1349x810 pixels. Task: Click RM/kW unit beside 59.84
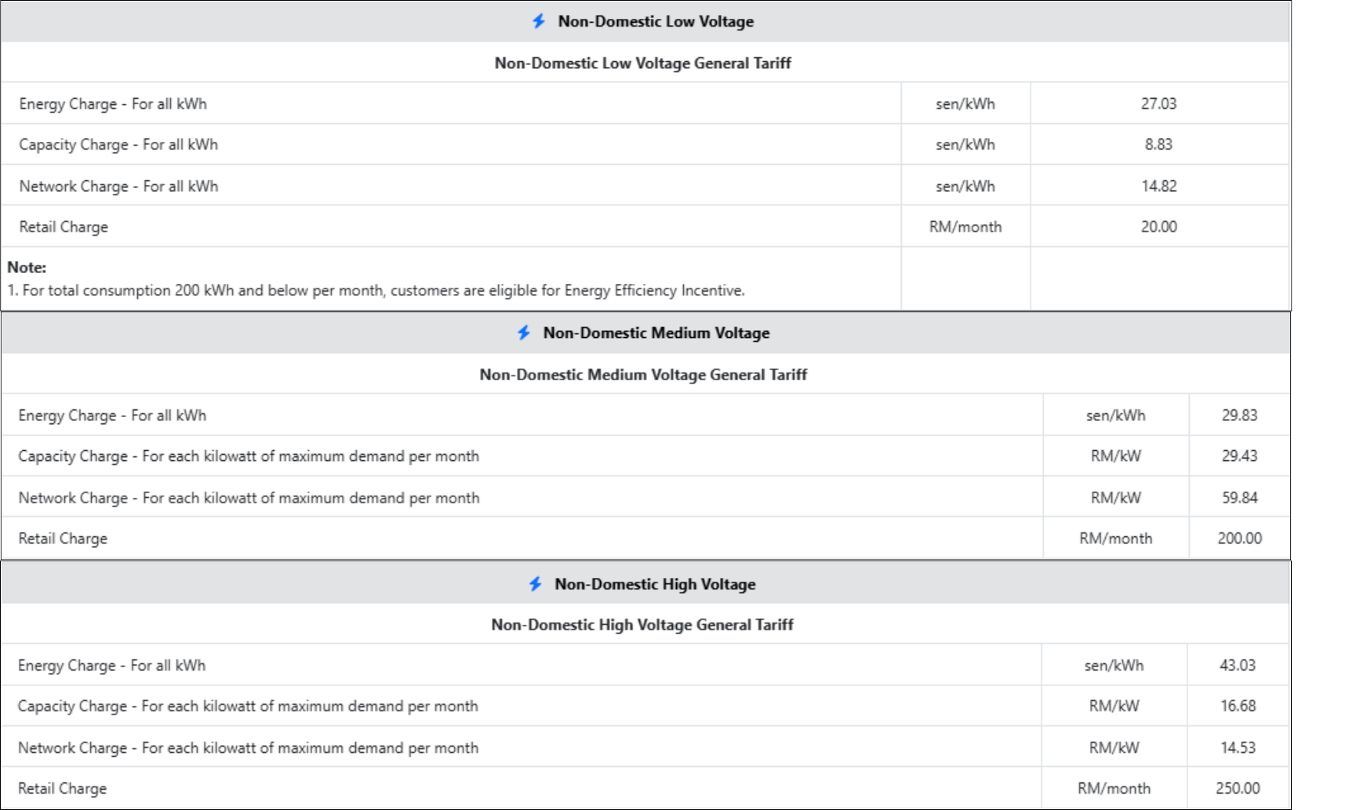click(1116, 497)
